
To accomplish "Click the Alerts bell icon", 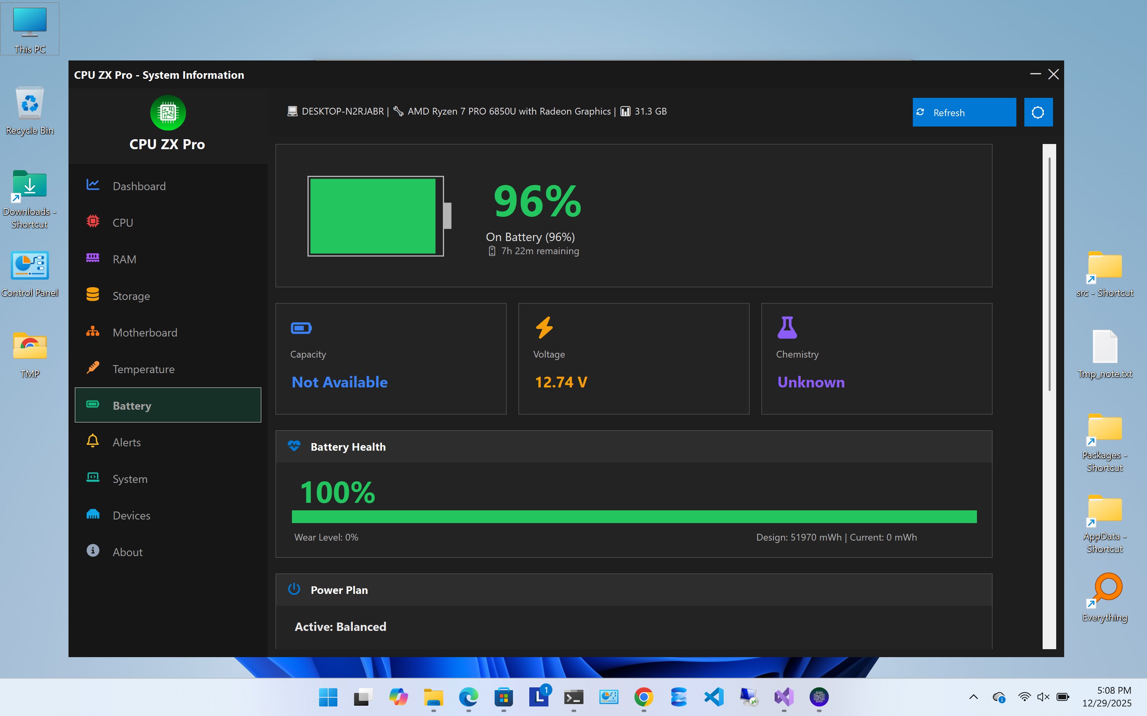I will tap(93, 440).
